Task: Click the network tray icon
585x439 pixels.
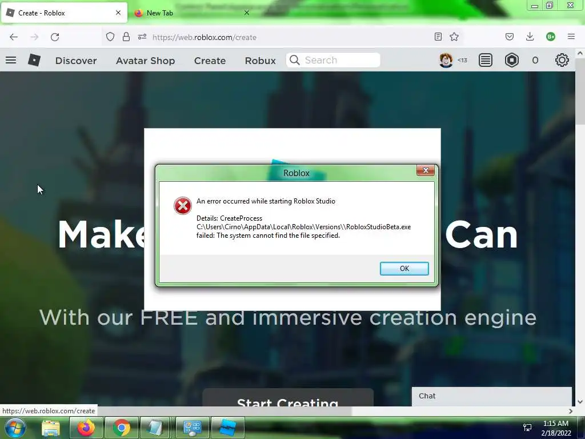Action: (527, 428)
